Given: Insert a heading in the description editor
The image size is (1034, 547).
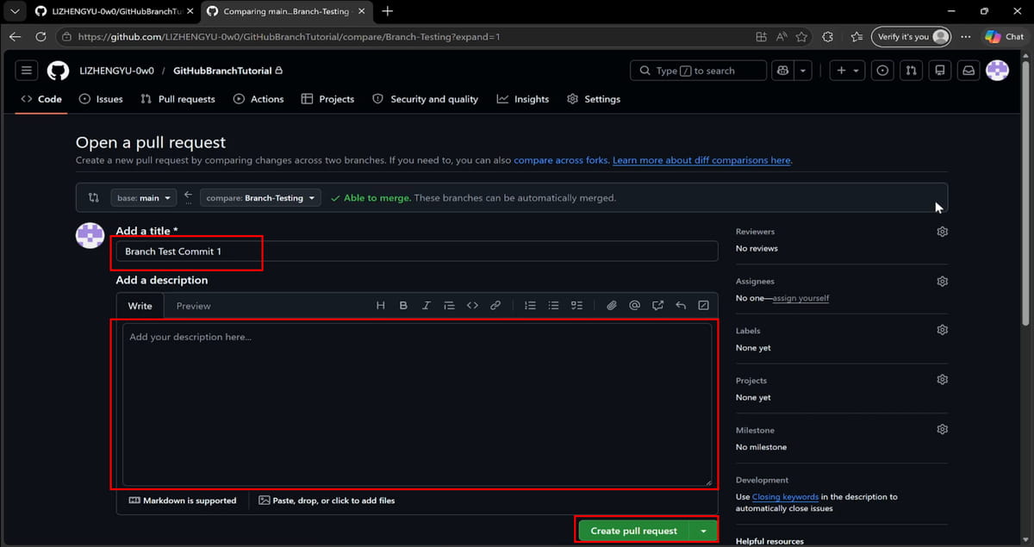Looking at the screenshot, I should [x=379, y=305].
